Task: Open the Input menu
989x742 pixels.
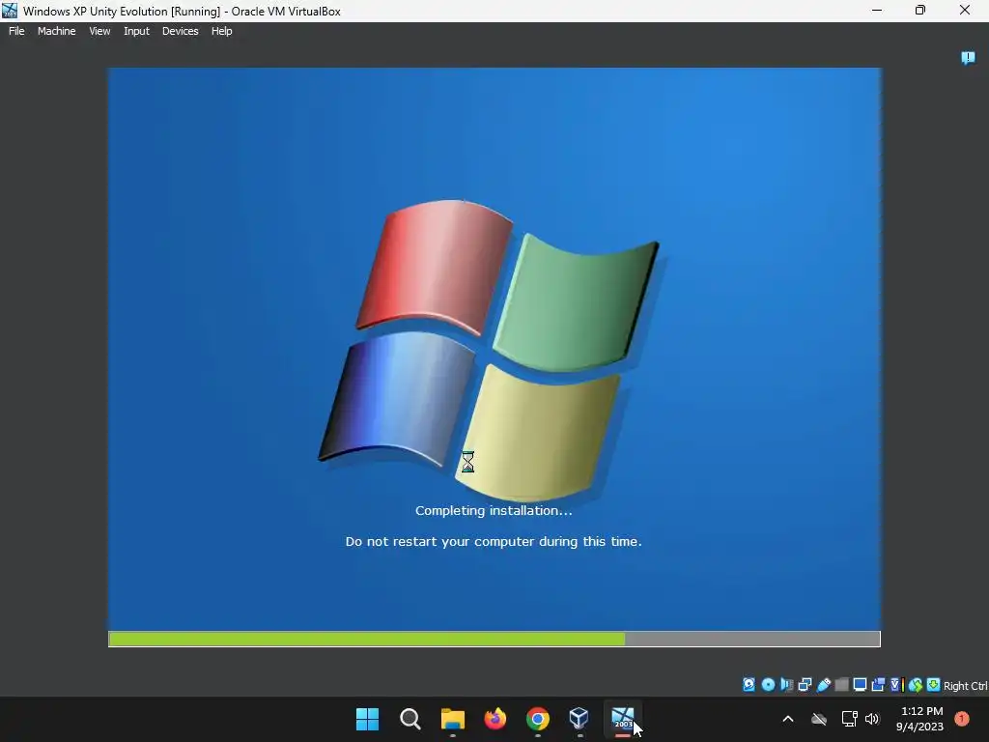Action: click(x=136, y=31)
